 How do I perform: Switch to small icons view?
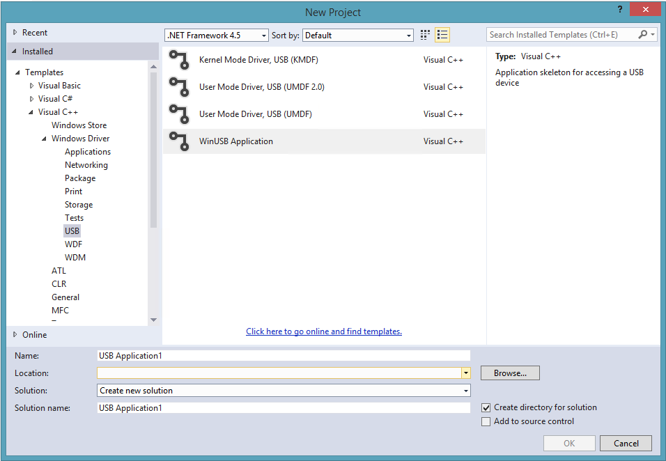[425, 34]
